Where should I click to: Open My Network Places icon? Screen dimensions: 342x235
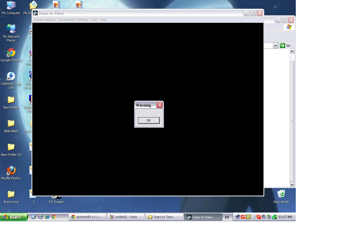tap(11, 33)
